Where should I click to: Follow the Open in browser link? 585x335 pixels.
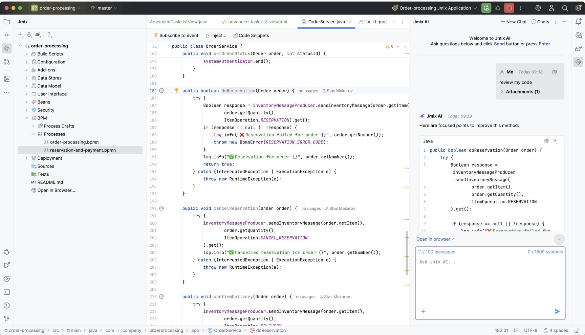click(x=435, y=239)
